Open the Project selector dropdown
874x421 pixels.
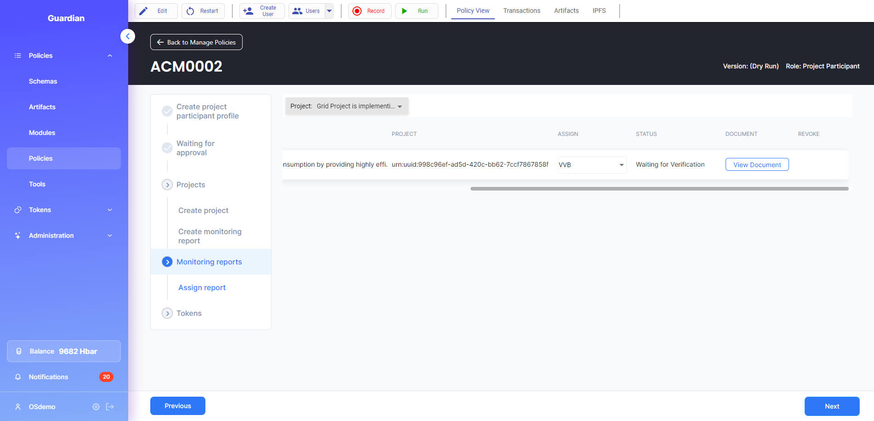[x=346, y=106]
